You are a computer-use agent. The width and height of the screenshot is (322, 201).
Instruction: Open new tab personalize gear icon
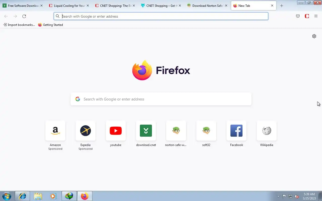coord(314,36)
